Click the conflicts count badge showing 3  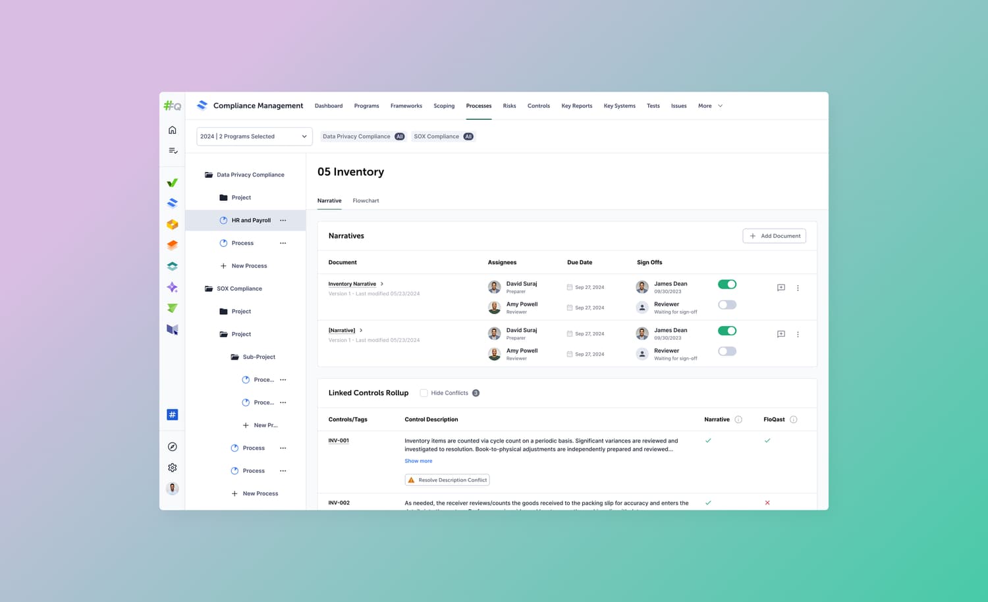pos(476,393)
